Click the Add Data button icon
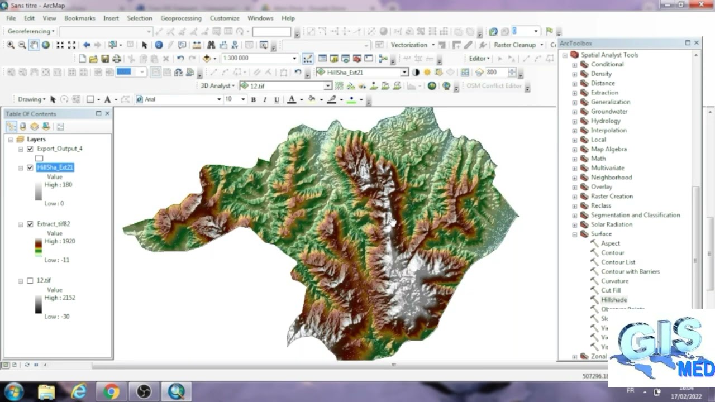 pyautogui.click(x=207, y=59)
